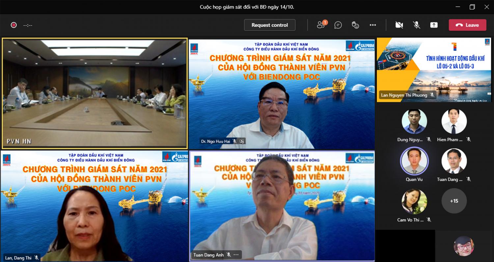
Task: Click the Request control button
Action: [x=270, y=25]
